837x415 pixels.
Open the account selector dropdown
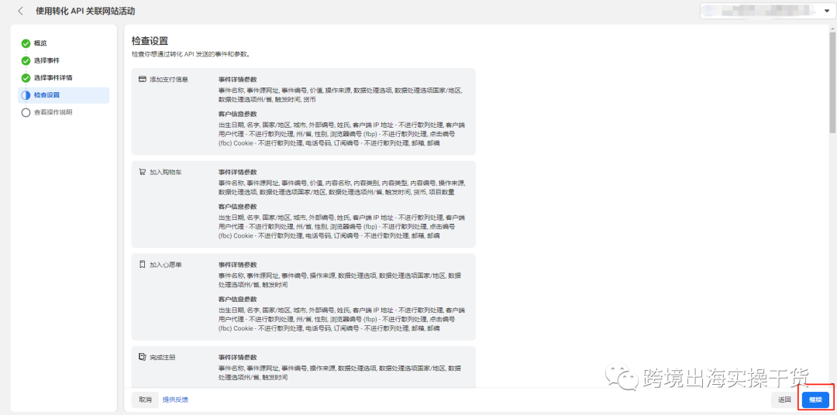[766, 11]
